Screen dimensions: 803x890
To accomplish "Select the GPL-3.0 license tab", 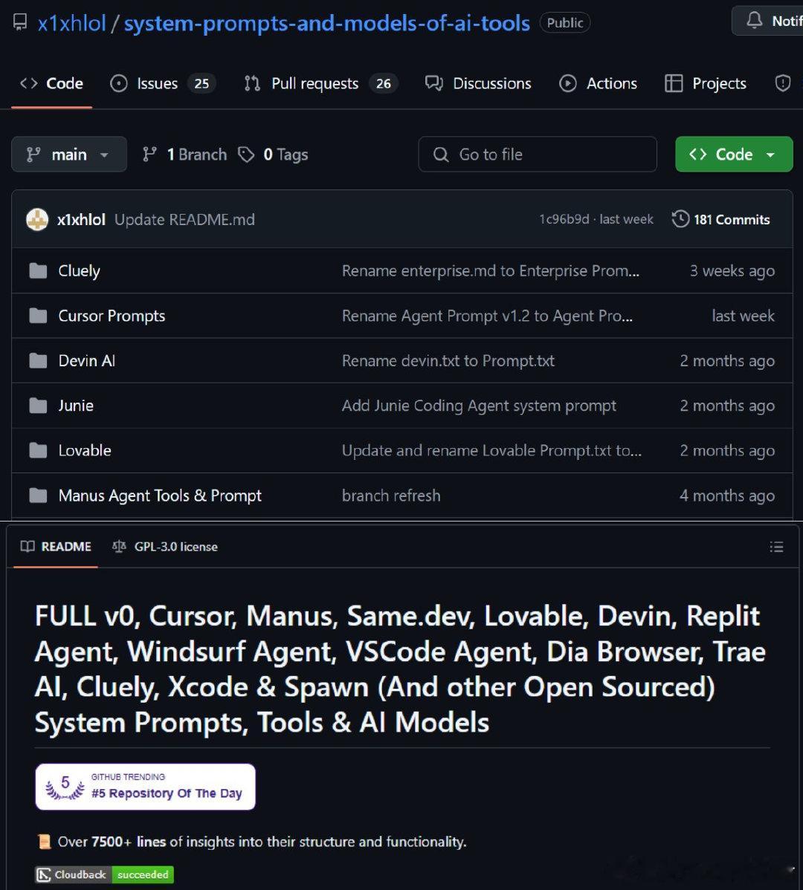I will click(164, 547).
